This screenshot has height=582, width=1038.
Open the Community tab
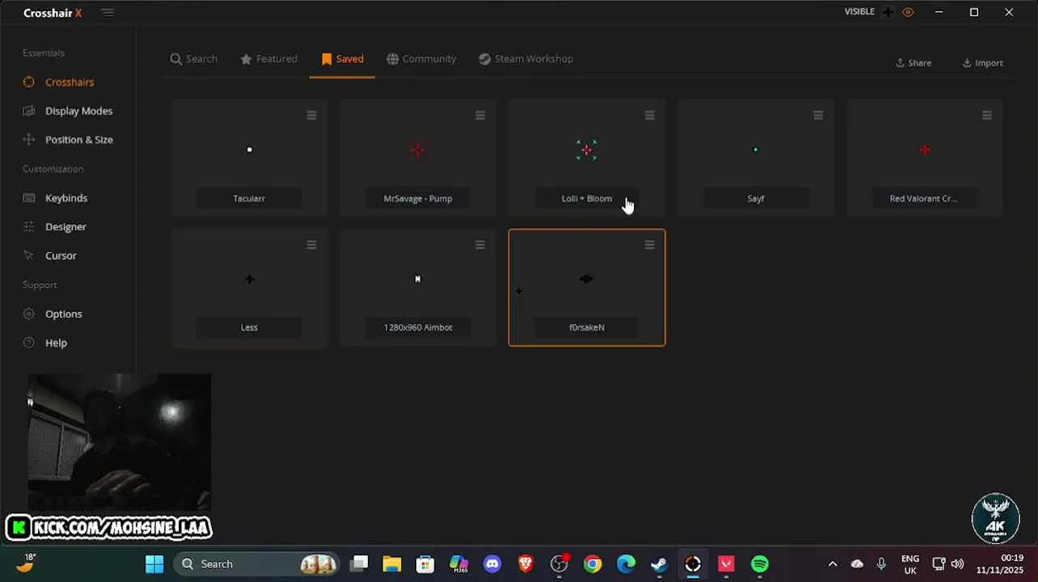pyautogui.click(x=421, y=59)
